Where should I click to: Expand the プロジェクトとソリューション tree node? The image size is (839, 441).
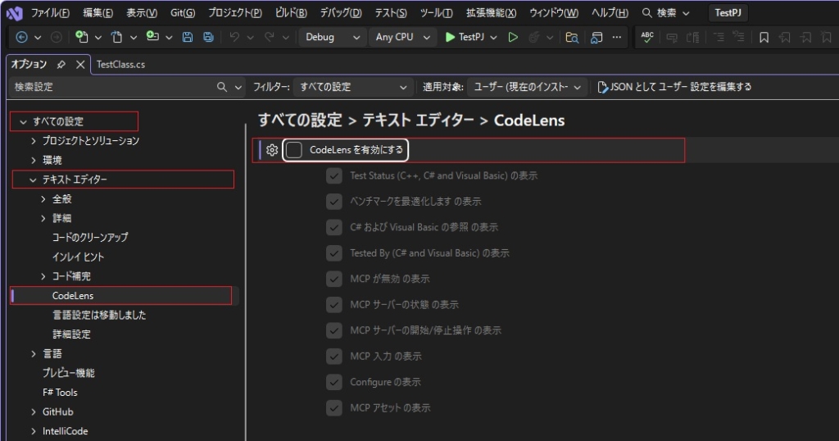pos(34,141)
